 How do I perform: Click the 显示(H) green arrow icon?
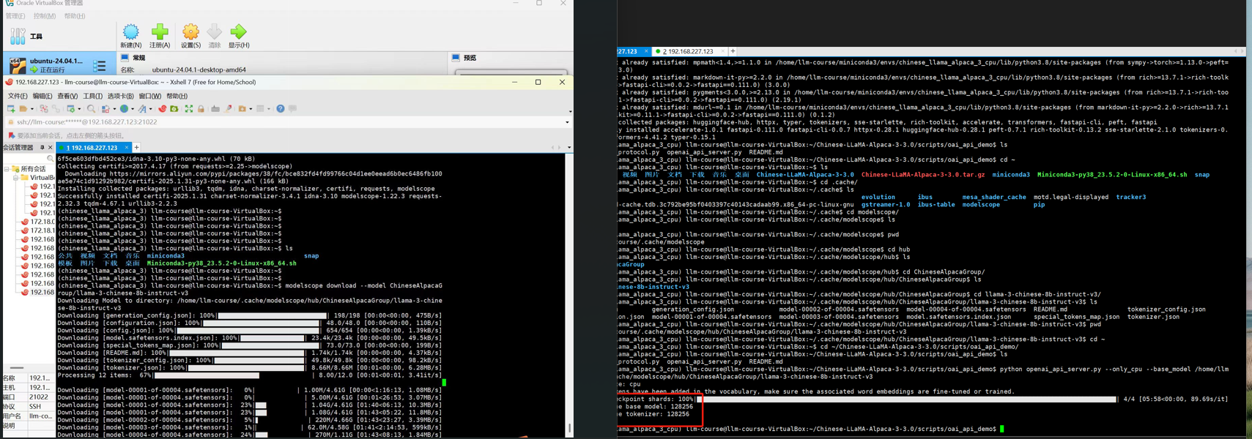click(238, 33)
